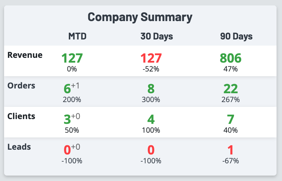Select the 30 Days column header
The image size is (282, 181).
point(157,36)
